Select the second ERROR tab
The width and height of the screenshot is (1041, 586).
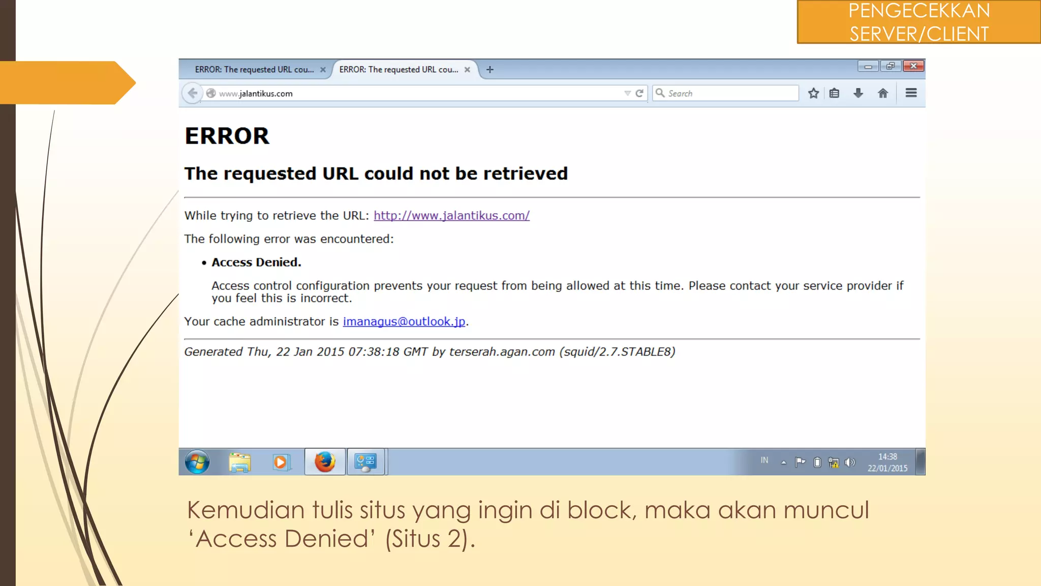(x=399, y=70)
